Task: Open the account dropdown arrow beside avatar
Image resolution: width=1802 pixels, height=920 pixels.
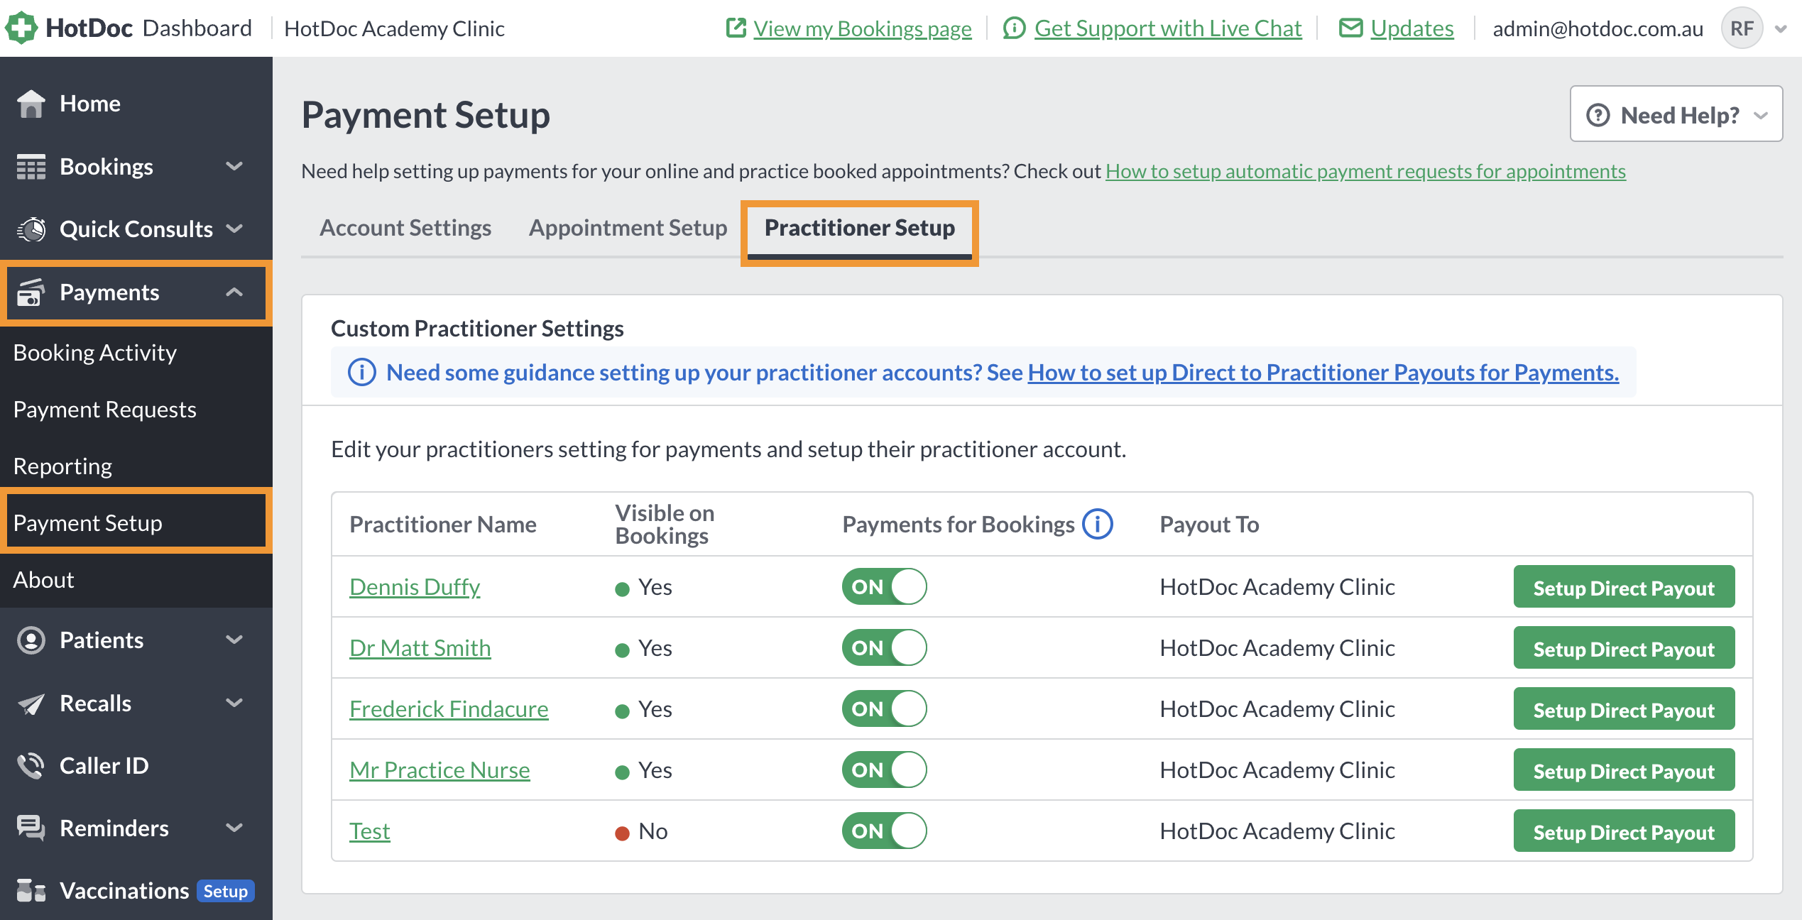Action: pos(1781,29)
